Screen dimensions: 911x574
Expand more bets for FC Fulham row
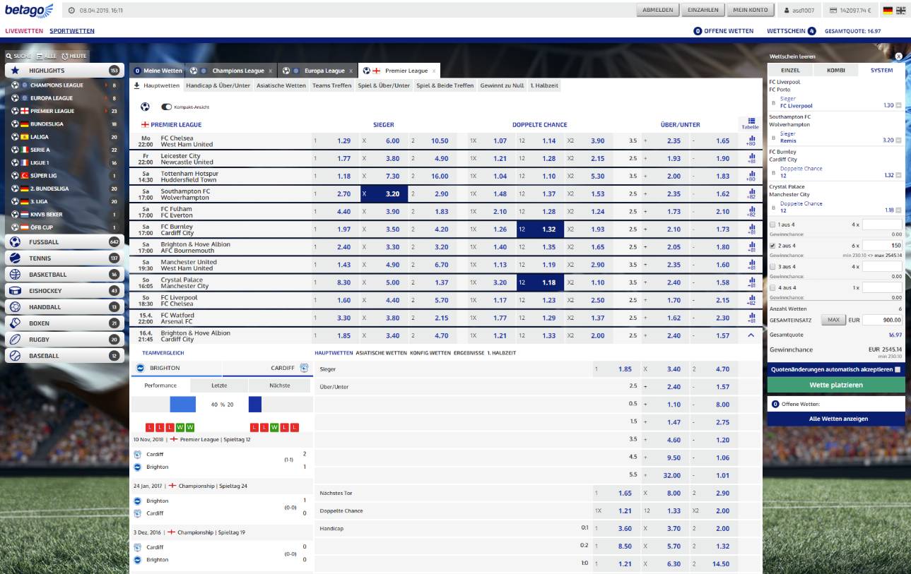click(751, 212)
